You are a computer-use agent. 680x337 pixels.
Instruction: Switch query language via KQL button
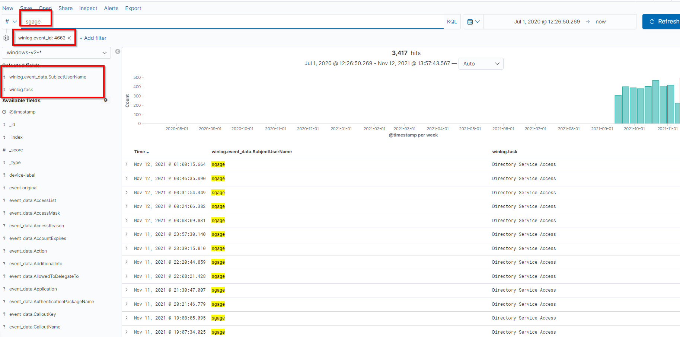point(452,22)
